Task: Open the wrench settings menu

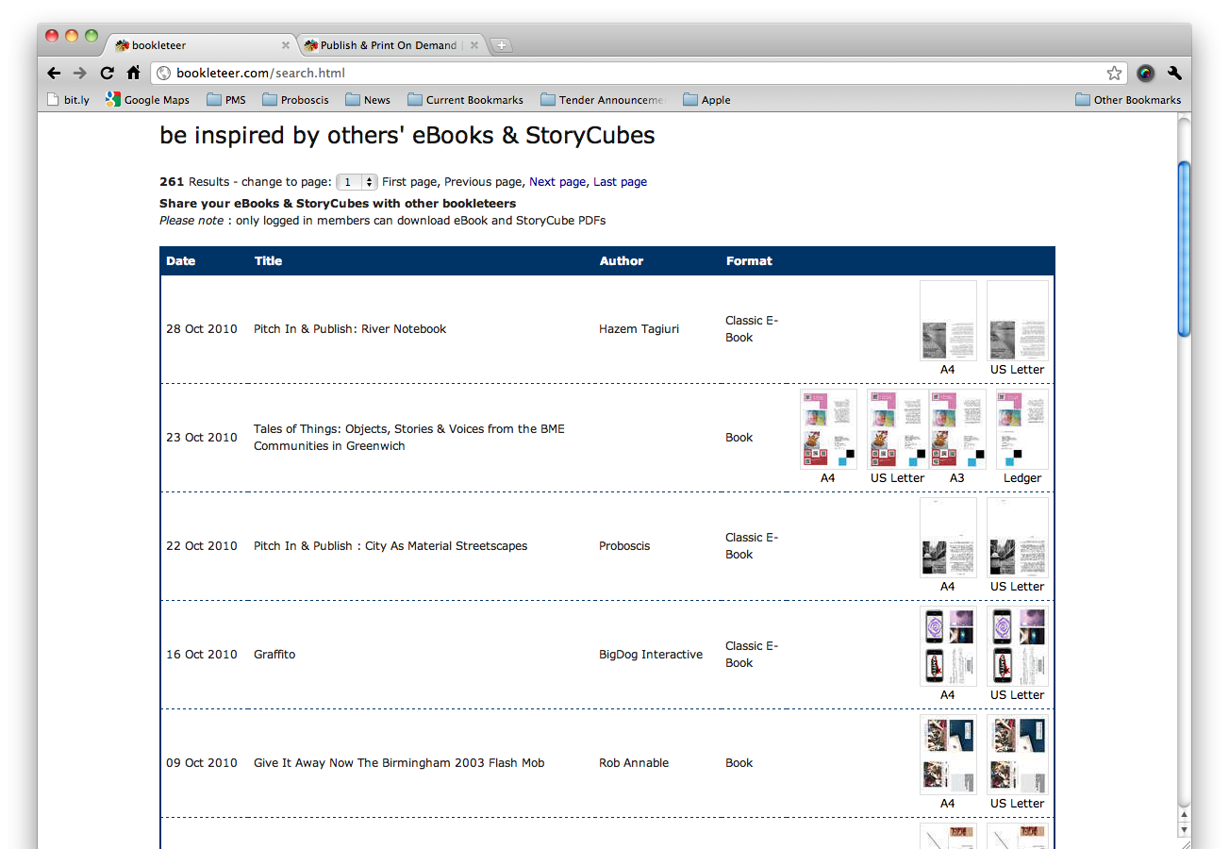Action: tap(1174, 73)
